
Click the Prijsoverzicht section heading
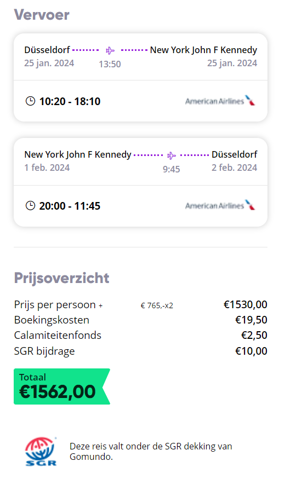[x=62, y=278]
